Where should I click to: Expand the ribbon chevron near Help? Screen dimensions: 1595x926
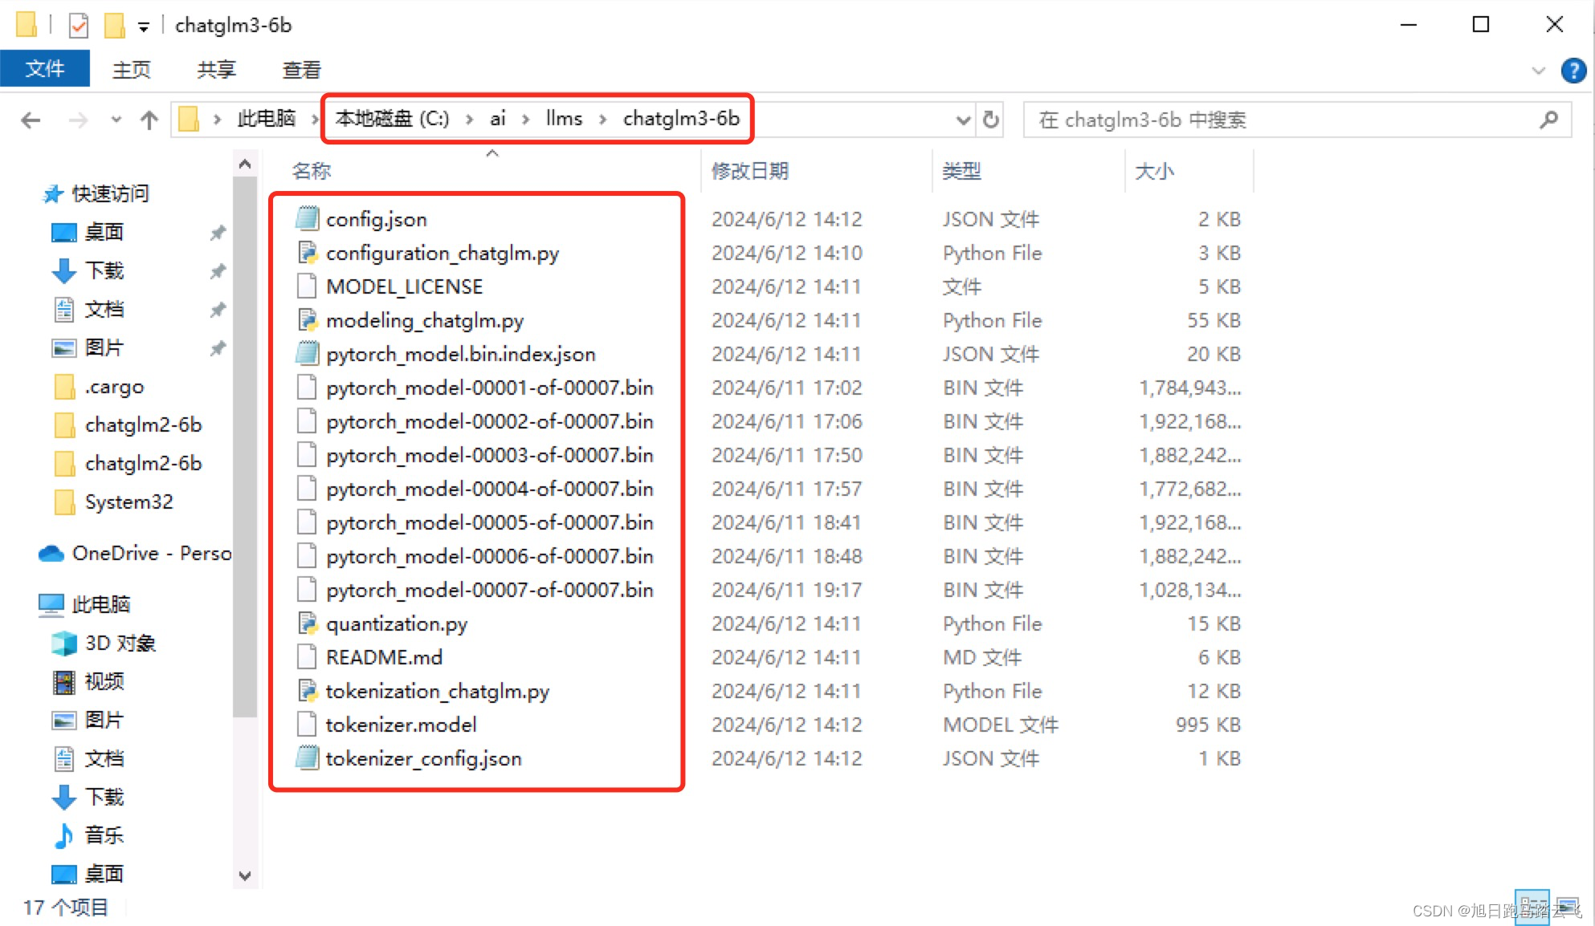(1538, 71)
